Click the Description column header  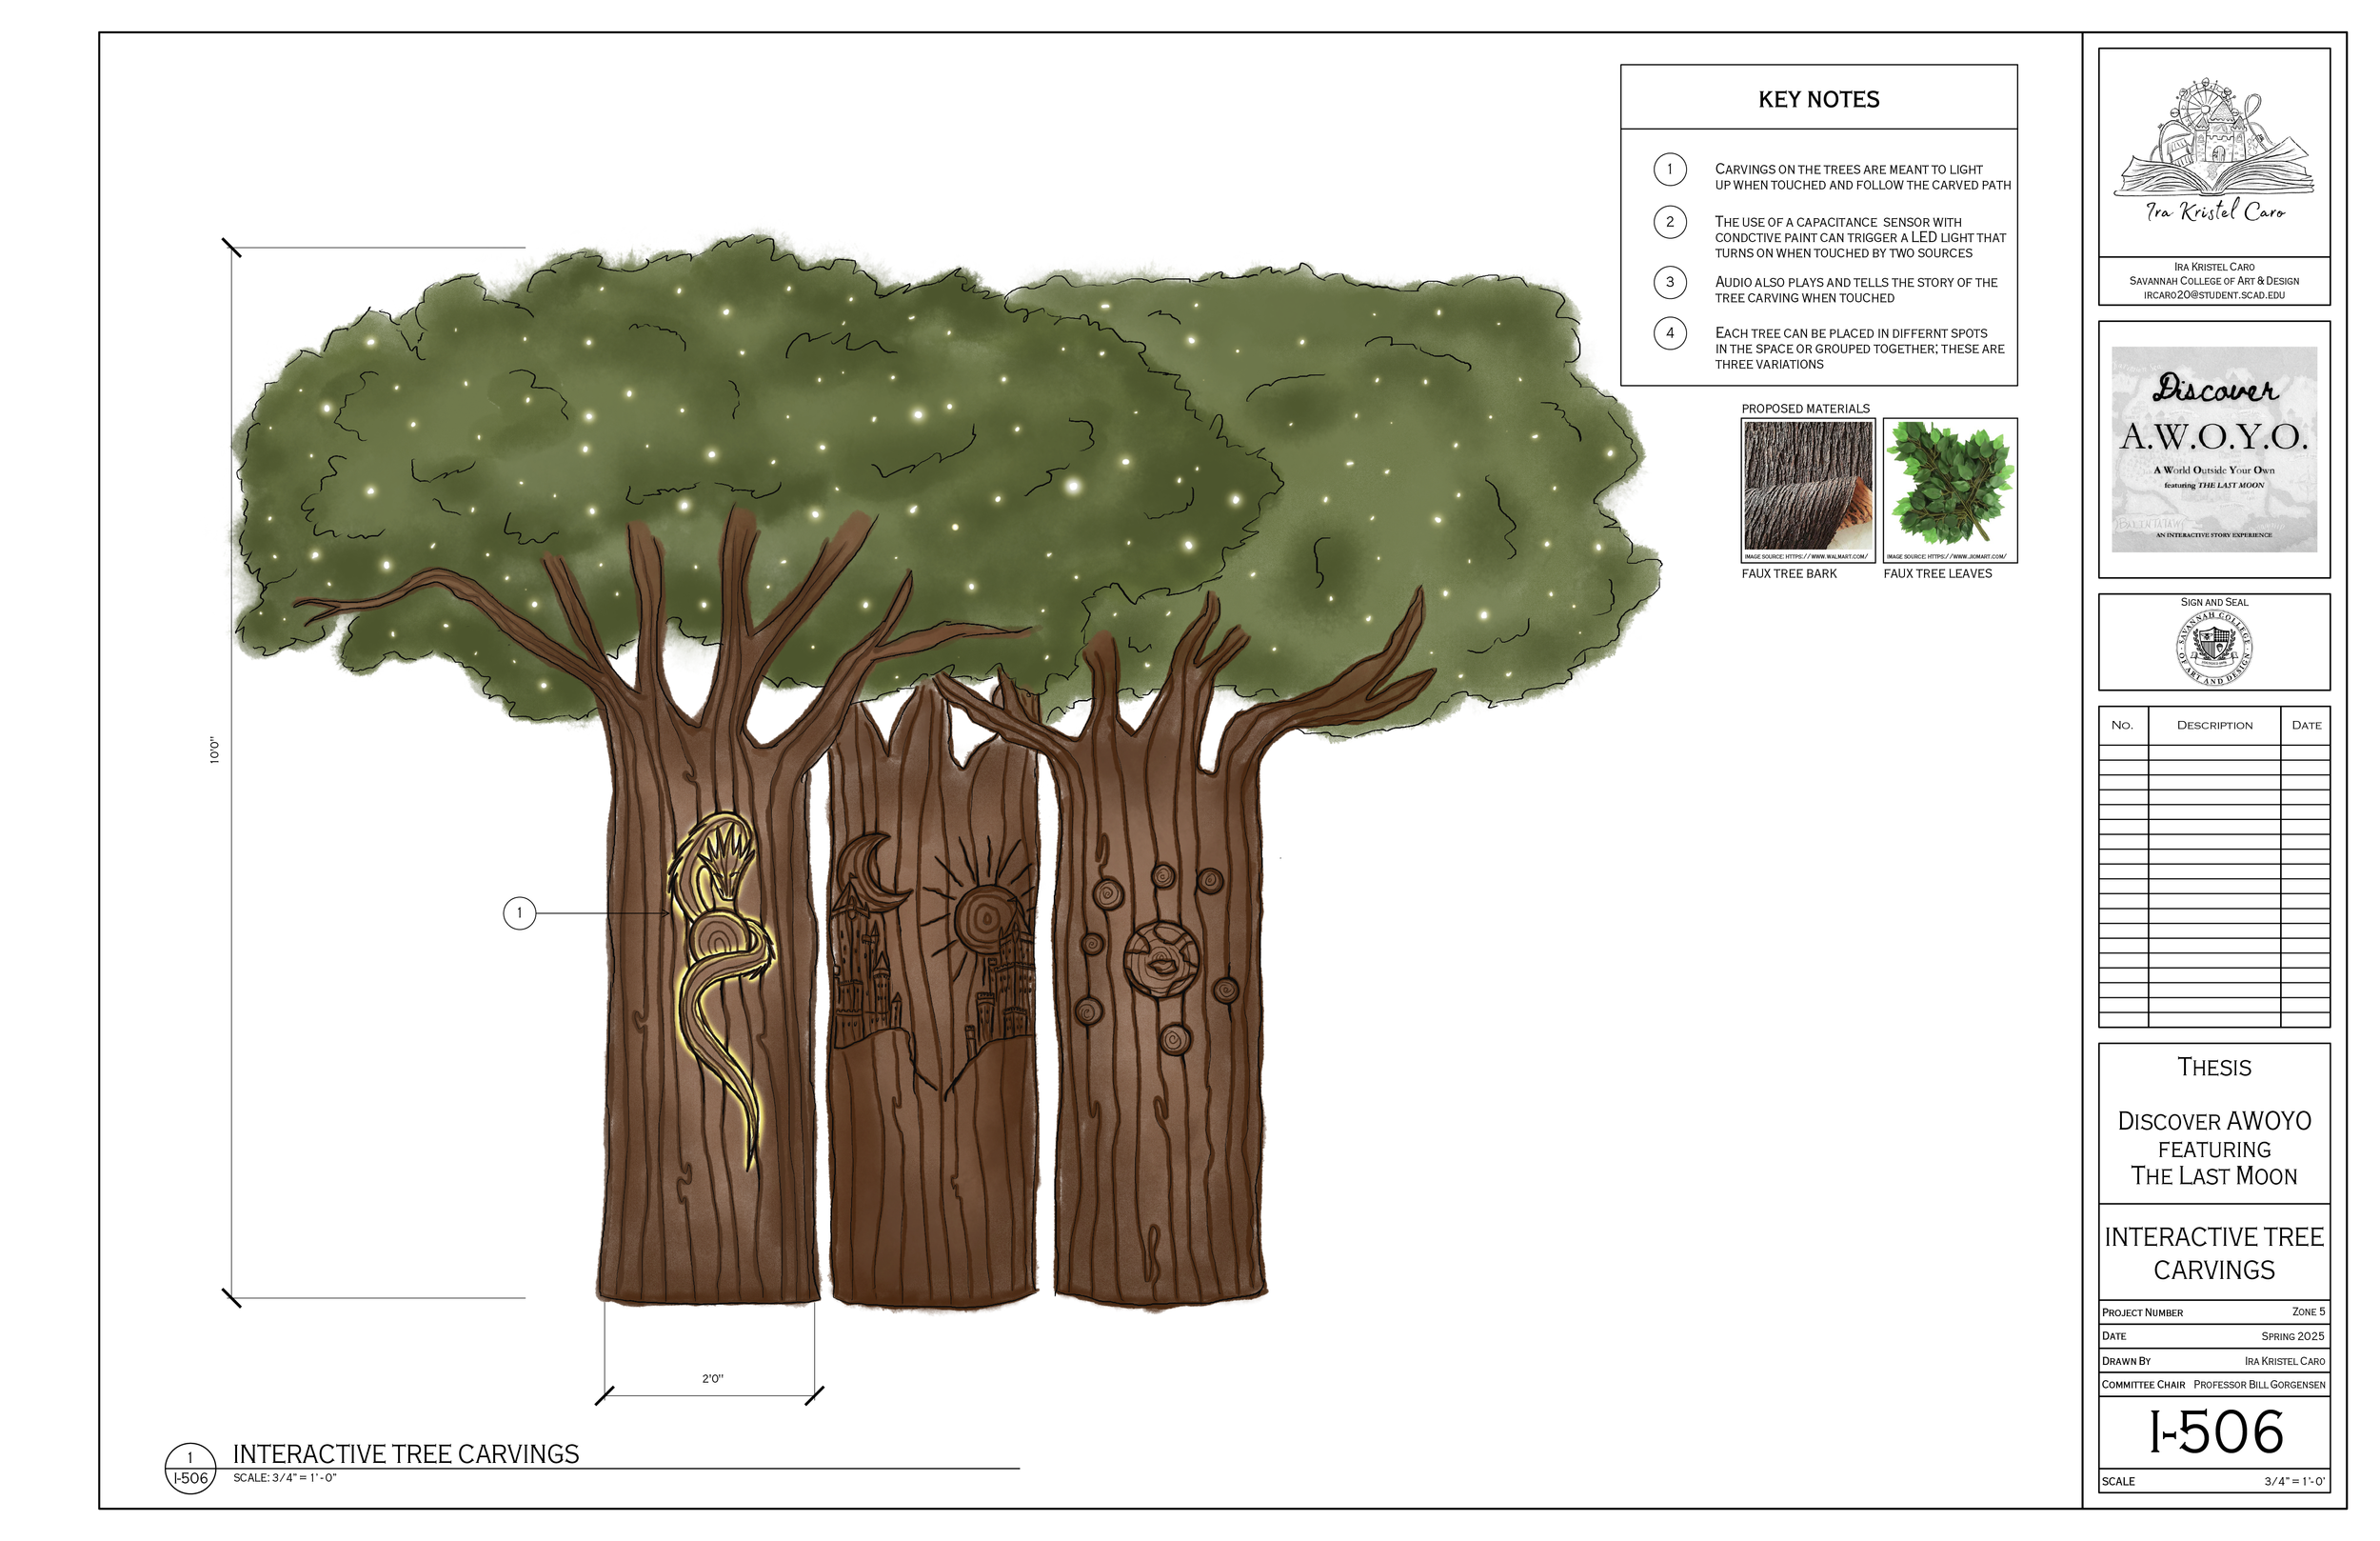coord(2214,726)
